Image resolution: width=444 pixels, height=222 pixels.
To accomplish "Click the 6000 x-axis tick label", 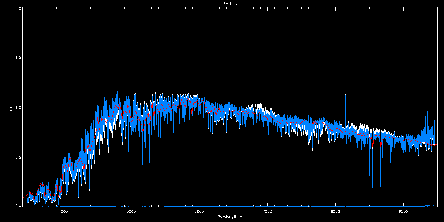I will coord(199,212).
